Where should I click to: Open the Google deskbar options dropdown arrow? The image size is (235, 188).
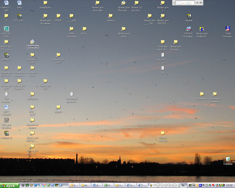tap(197, 3)
